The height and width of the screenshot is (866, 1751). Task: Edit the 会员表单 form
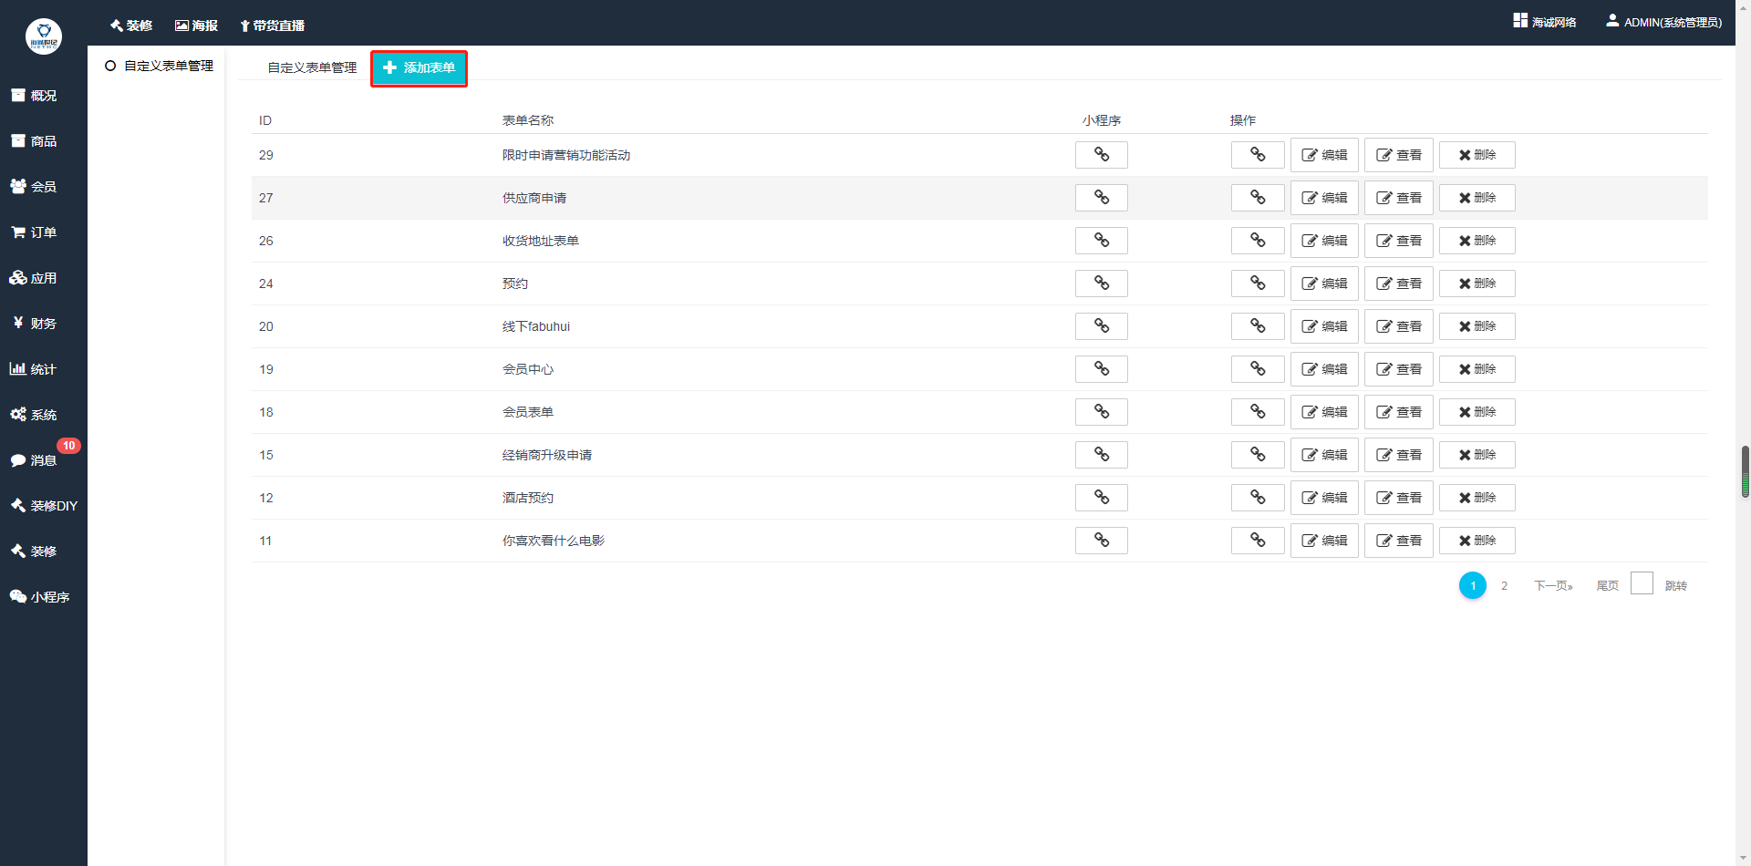pos(1324,412)
